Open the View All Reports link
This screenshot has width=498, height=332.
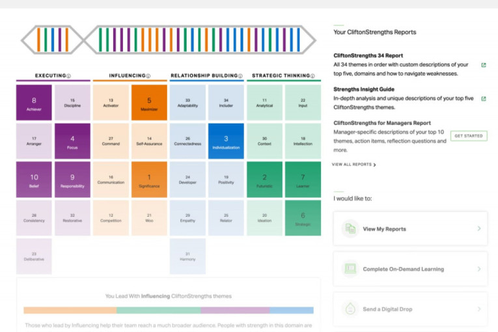click(x=353, y=165)
